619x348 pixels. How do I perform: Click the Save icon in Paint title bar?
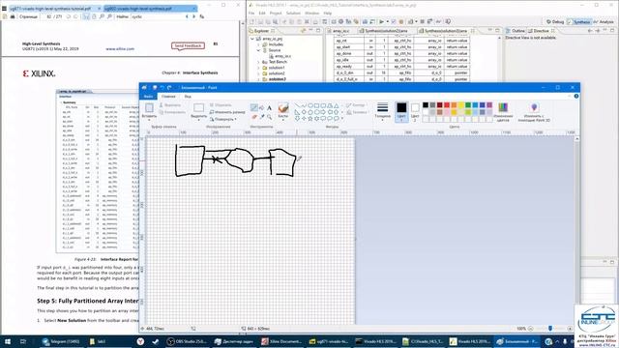tap(155, 88)
